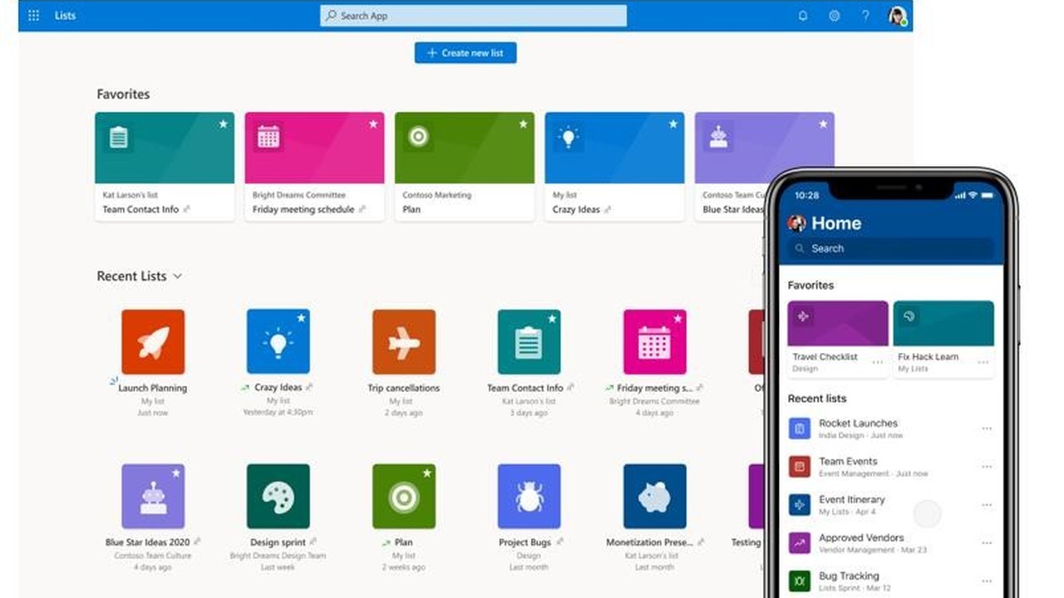The width and height of the screenshot is (1064, 598).
Task: Open the Blue Star Ideas 2020 robot tile
Action: click(153, 496)
